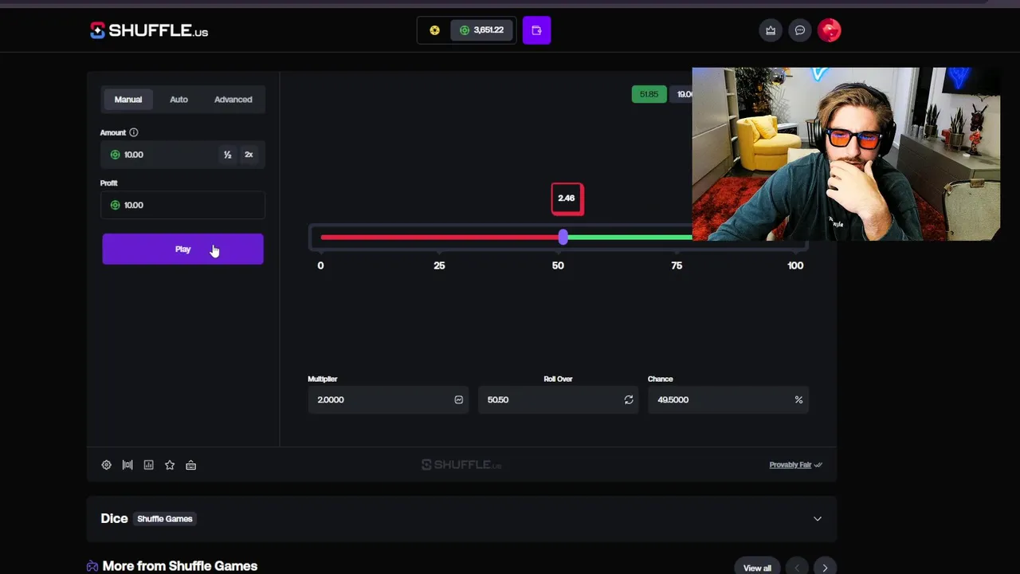The height and width of the screenshot is (574, 1020).
Task: Toggle Roll Over/Under swap icon
Action: (x=629, y=399)
